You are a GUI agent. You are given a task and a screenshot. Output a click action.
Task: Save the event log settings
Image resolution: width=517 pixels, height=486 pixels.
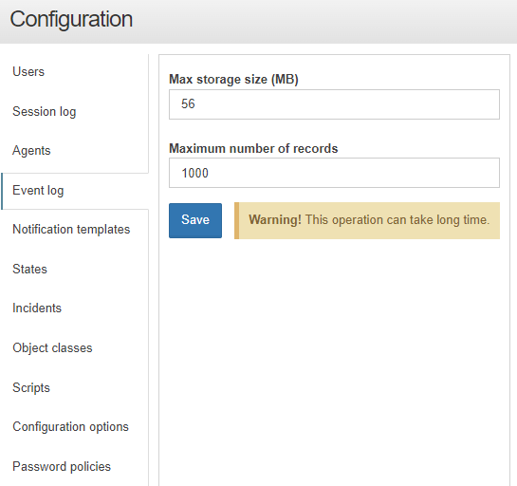(x=195, y=220)
